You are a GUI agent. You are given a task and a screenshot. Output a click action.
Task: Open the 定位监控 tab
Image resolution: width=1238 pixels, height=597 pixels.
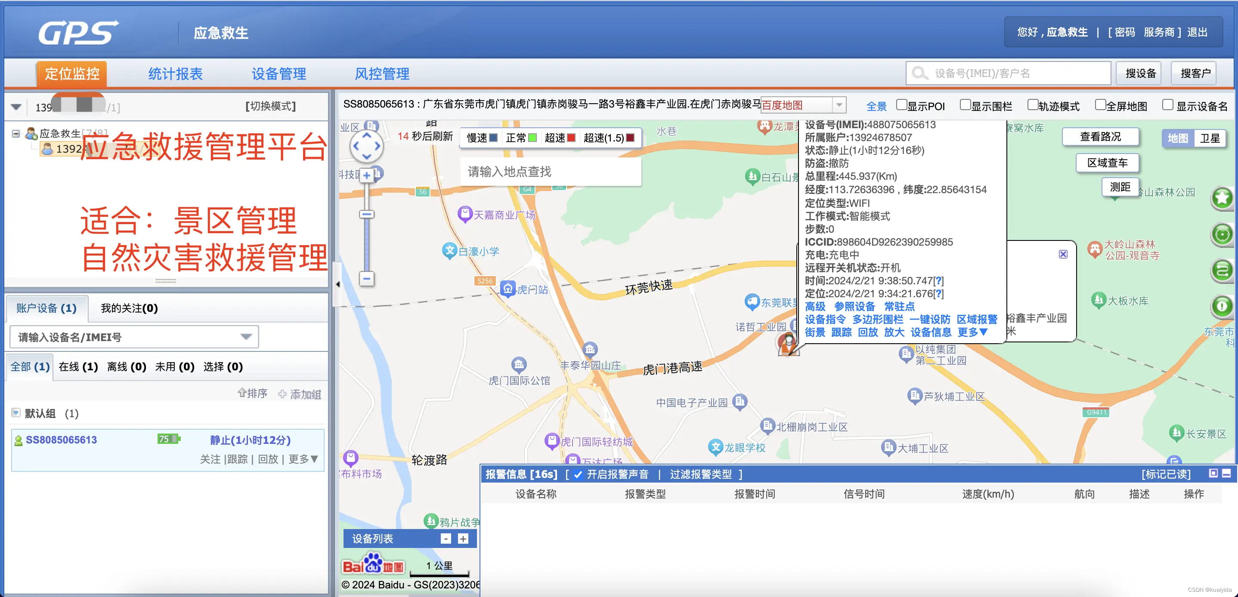[x=72, y=74]
